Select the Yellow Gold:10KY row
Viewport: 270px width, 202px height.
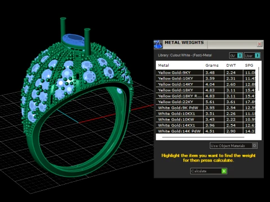205,79
